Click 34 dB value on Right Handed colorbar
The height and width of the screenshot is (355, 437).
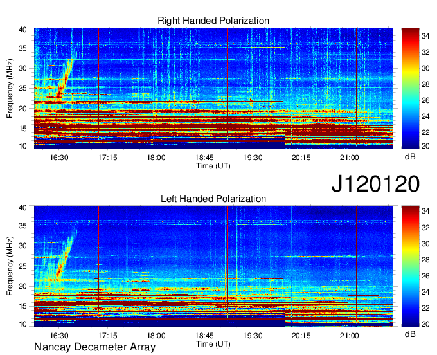point(425,36)
